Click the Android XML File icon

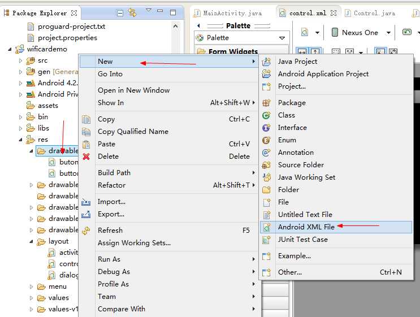(x=267, y=227)
